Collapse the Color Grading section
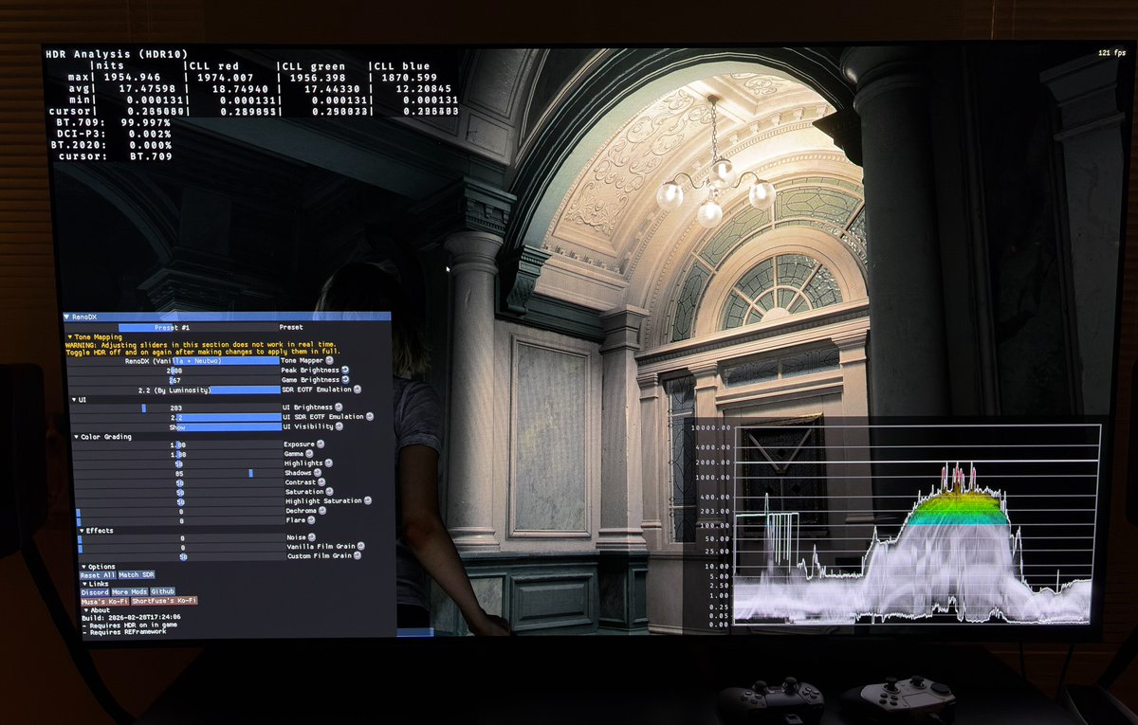The width and height of the screenshot is (1138, 725). pyautogui.click(x=76, y=436)
